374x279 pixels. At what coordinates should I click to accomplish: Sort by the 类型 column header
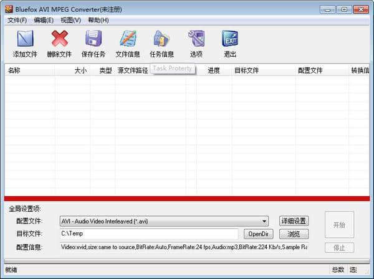(103, 70)
